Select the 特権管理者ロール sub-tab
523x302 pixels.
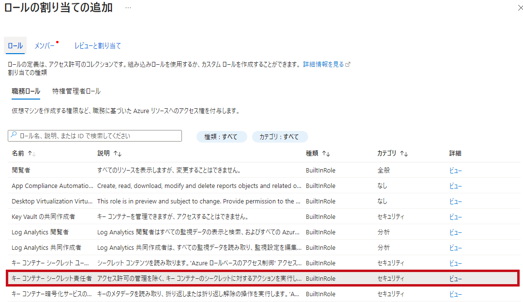point(76,91)
